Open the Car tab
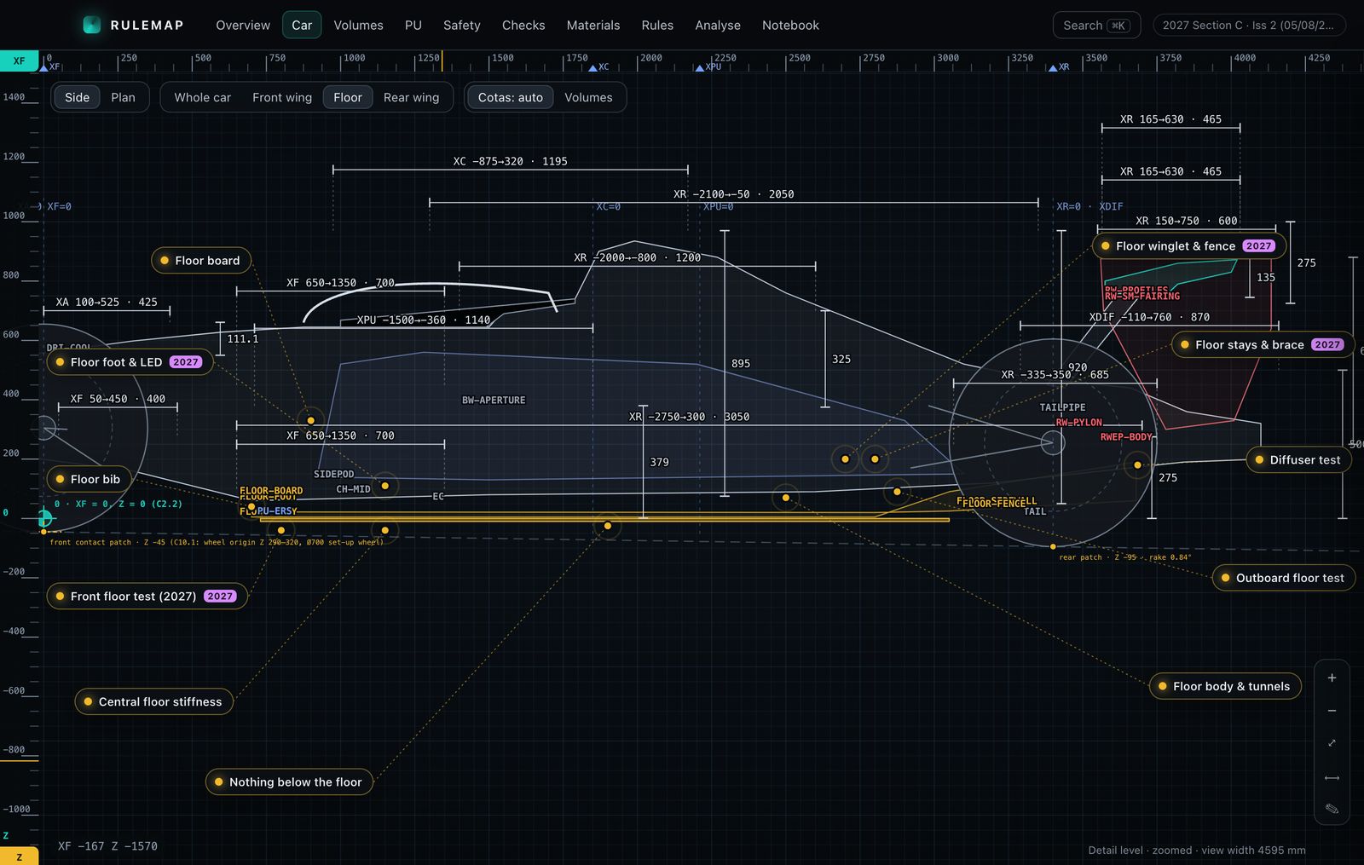 click(302, 25)
